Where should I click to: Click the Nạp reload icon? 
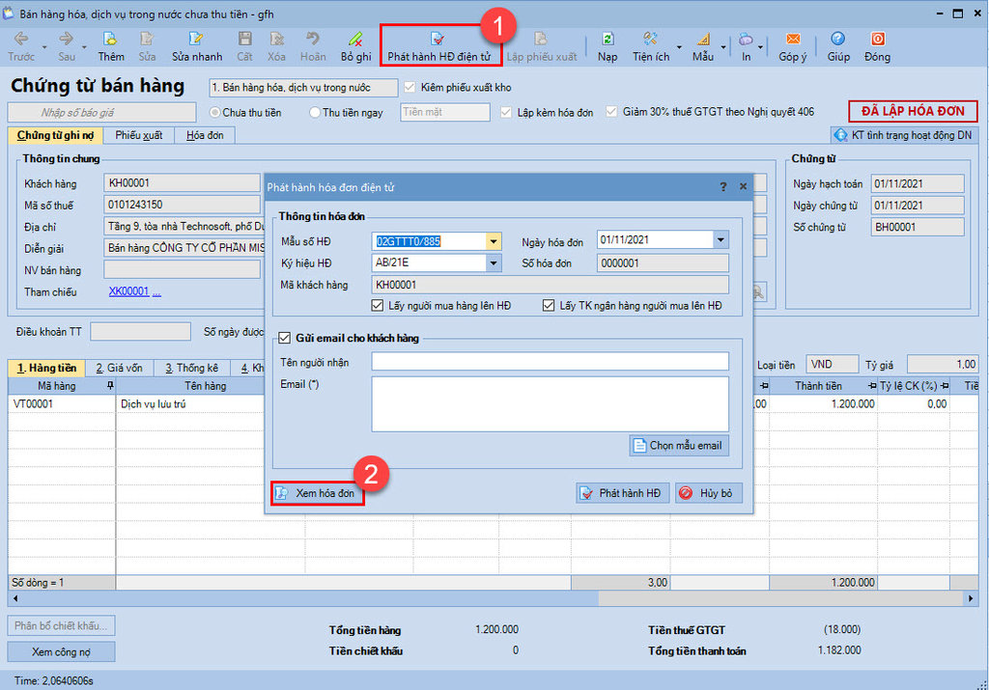(608, 46)
